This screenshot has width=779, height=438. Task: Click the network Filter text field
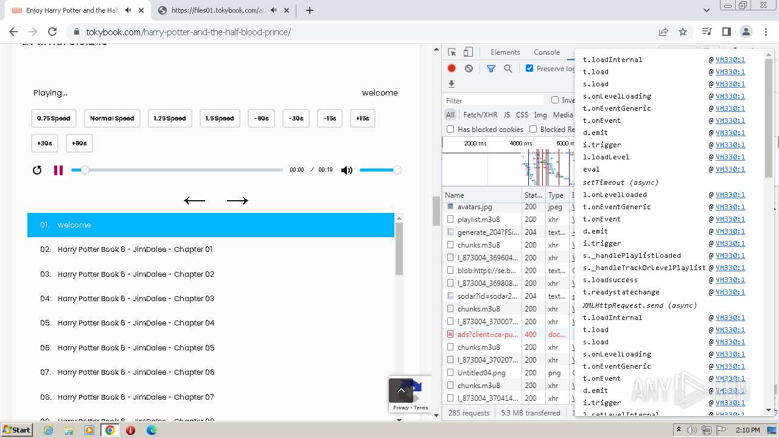[x=494, y=100]
